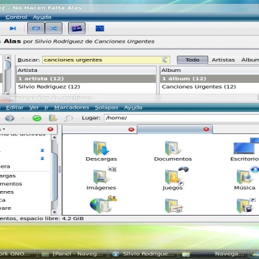Toggle repeat playback button

(x=36, y=28)
